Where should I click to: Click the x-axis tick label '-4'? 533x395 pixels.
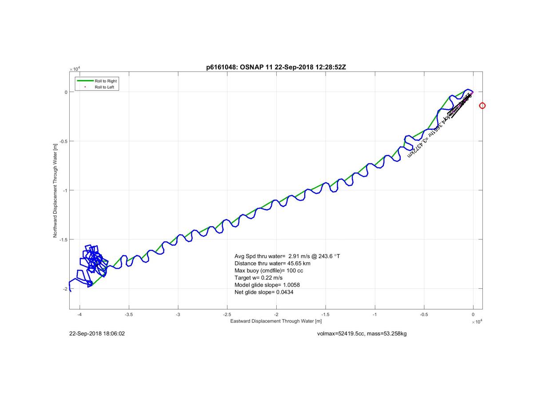(x=80, y=315)
